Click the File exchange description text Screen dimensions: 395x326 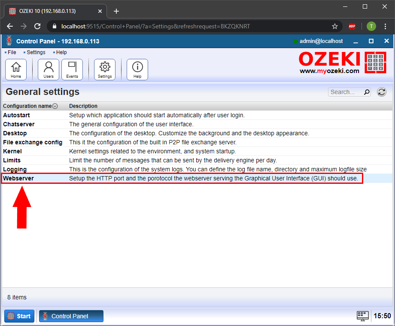pyautogui.click(x=153, y=142)
